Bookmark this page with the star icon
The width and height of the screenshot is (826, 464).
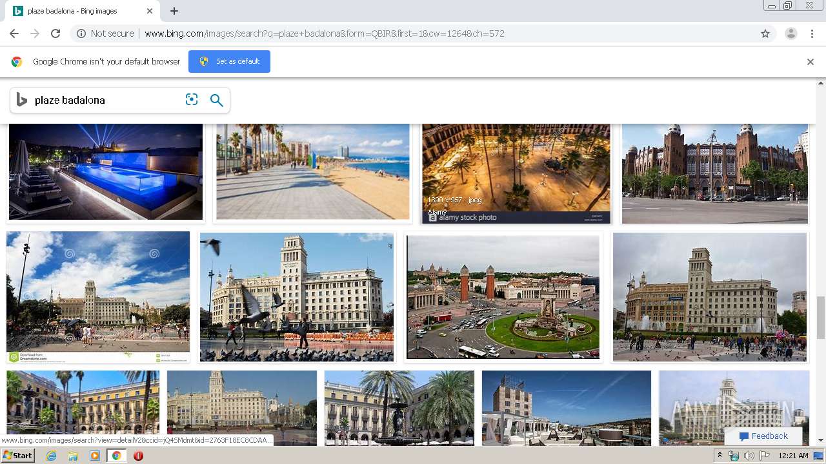(765, 34)
